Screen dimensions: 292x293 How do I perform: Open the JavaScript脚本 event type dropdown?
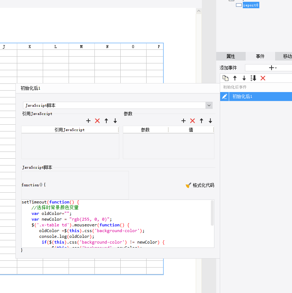tap(209, 105)
